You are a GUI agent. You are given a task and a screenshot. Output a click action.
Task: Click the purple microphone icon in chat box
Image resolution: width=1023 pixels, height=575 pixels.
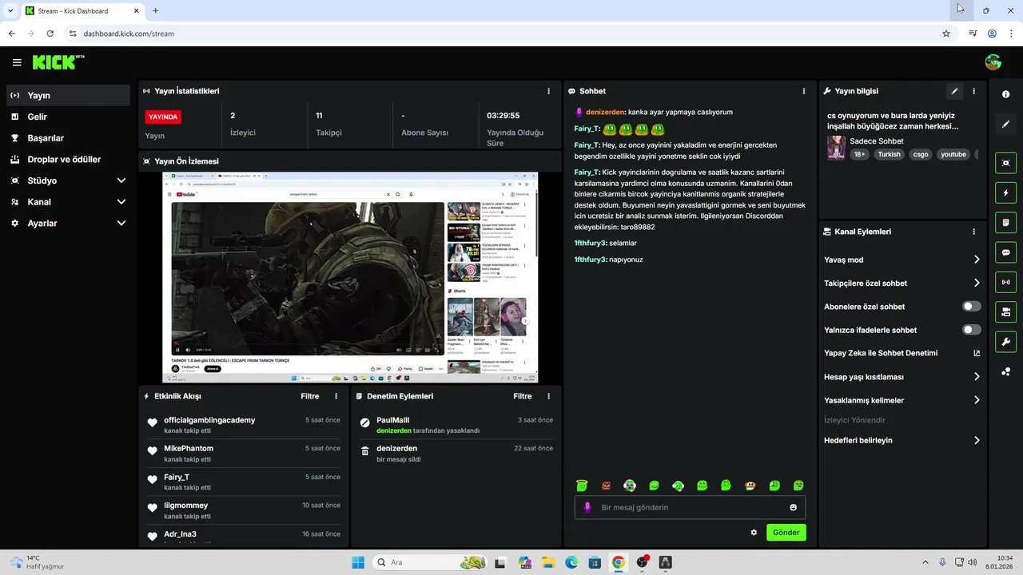(587, 507)
